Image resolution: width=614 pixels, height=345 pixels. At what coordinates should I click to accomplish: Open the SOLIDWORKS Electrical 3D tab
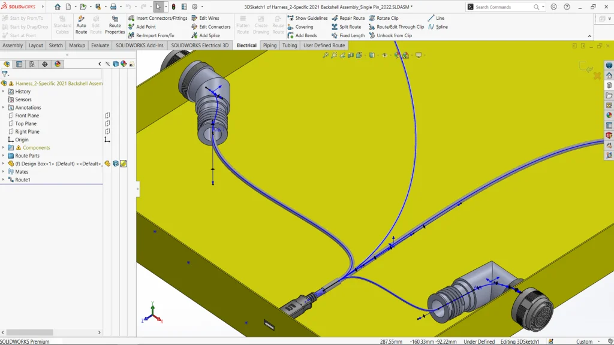(x=200, y=46)
